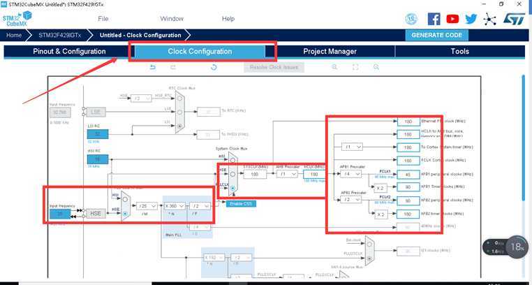Click the ST logo at top right
Viewport: 532px width, 285px height.
(x=514, y=19)
